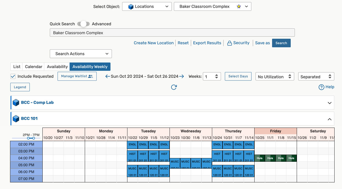Viewport: 342px width, 189px height.
Task: Open the No Utilization dropdown
Action: (x=275, y=76)
